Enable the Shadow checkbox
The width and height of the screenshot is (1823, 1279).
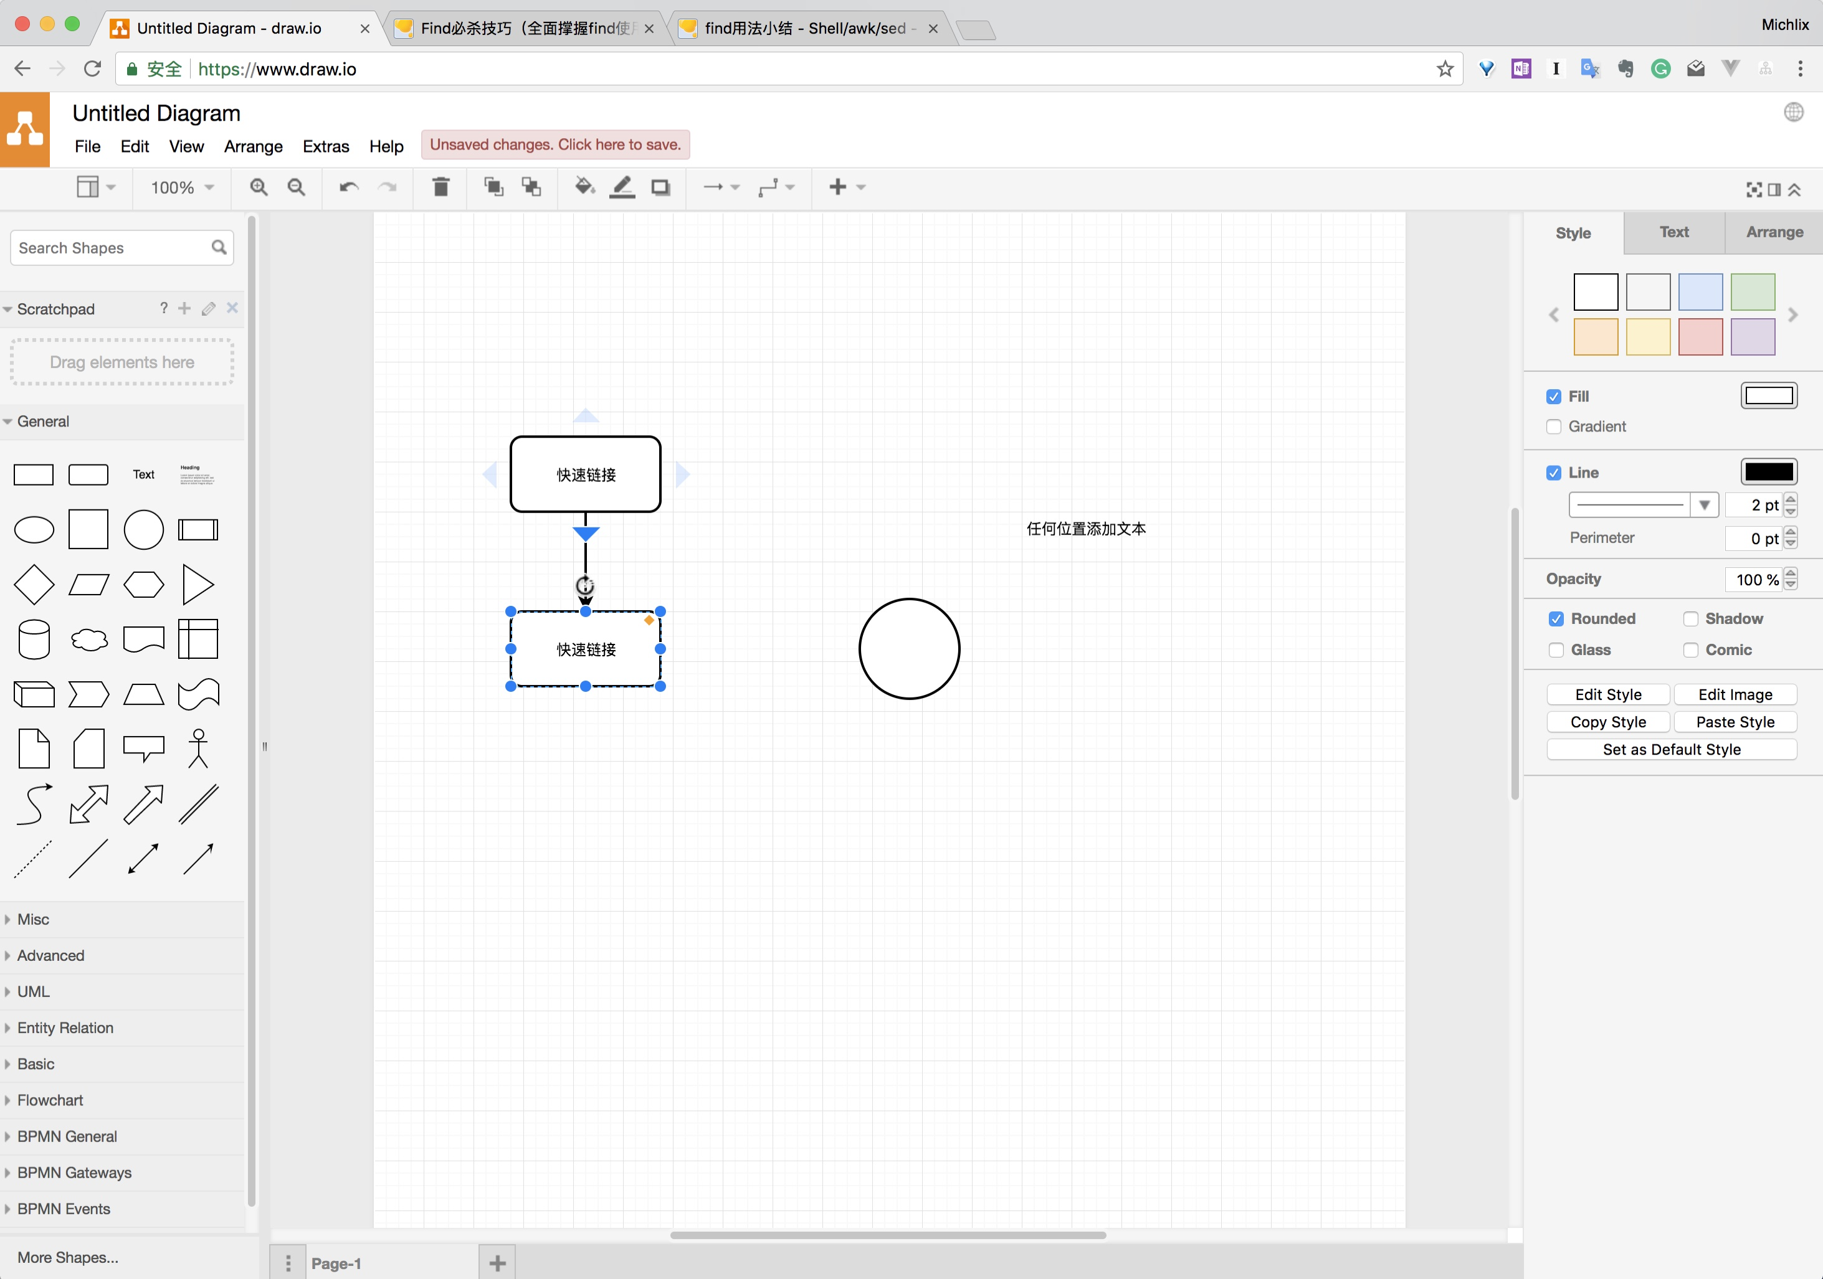1690,618
